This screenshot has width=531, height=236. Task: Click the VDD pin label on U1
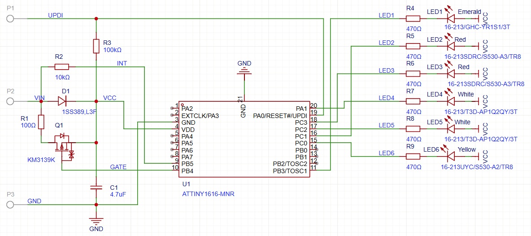pos(188,129)
